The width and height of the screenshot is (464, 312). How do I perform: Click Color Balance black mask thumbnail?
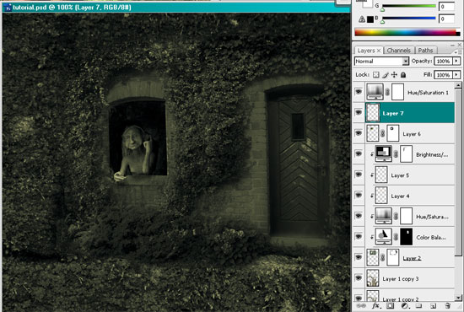click(407, 237)
